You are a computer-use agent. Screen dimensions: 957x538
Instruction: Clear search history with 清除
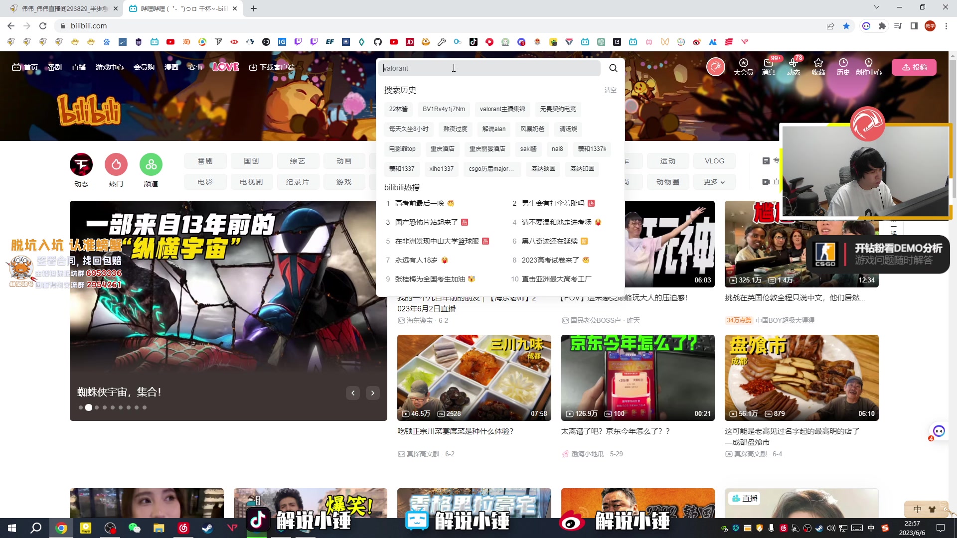click(610, 90)
